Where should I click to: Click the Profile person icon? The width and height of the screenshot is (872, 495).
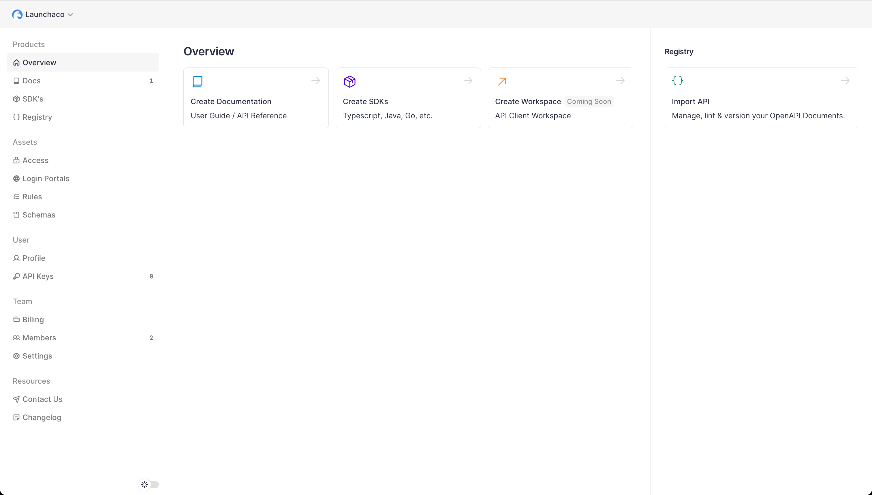click(x=16, y=258)
